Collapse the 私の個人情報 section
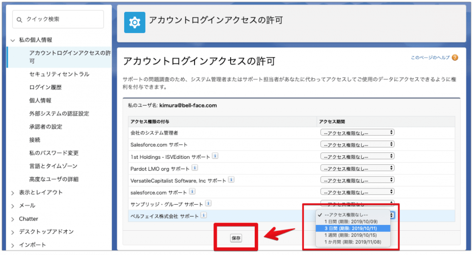Viewport: 473px width, 255px height. click(x=13, y=40)
